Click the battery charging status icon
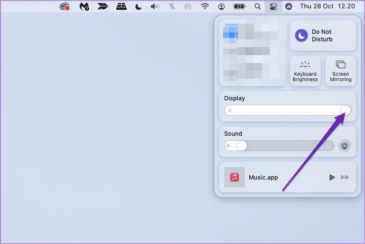This screenshot has height=244, width=365. (x=239, y=6)
